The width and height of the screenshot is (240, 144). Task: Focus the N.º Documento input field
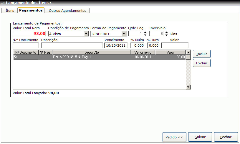coord(26,45)
